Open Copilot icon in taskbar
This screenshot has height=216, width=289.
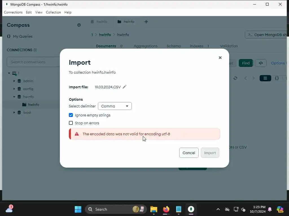280,209
